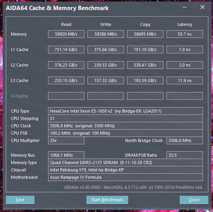Click the Memory Copy value box
The image size is (213, 212).
[145, 34]
